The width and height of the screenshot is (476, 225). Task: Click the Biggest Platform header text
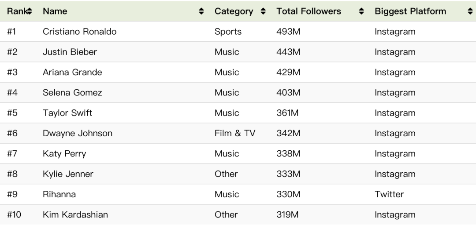[410, 11]
